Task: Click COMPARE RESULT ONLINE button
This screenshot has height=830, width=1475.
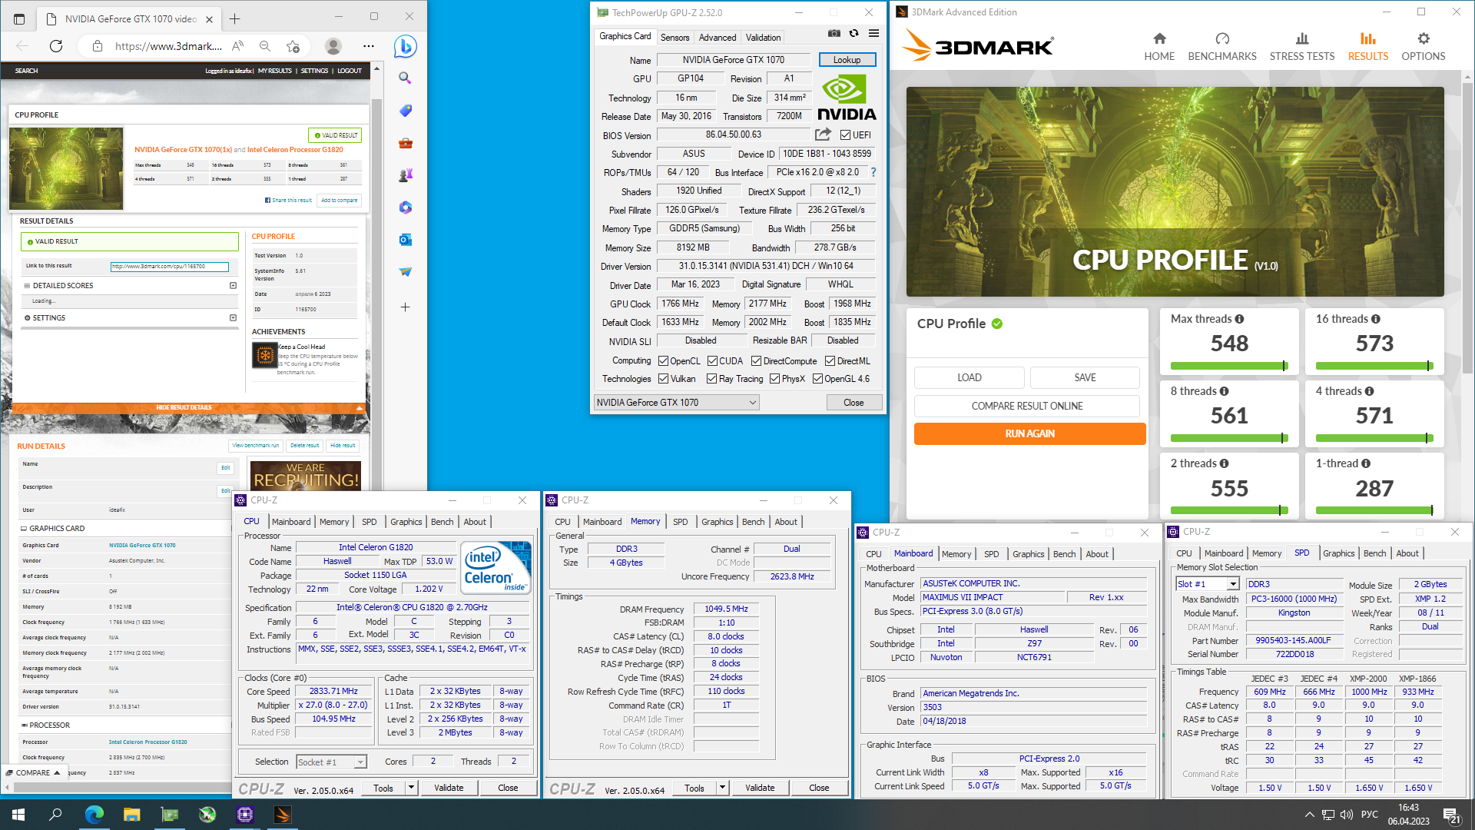Action: coord(1027,406)
